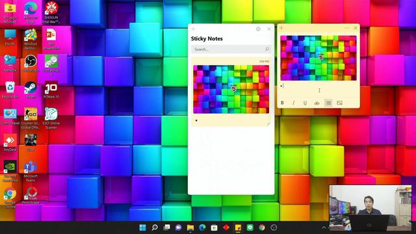Select the Recycle Bin desktop icon
Viewport: 416px width, 234px height.
10,90
